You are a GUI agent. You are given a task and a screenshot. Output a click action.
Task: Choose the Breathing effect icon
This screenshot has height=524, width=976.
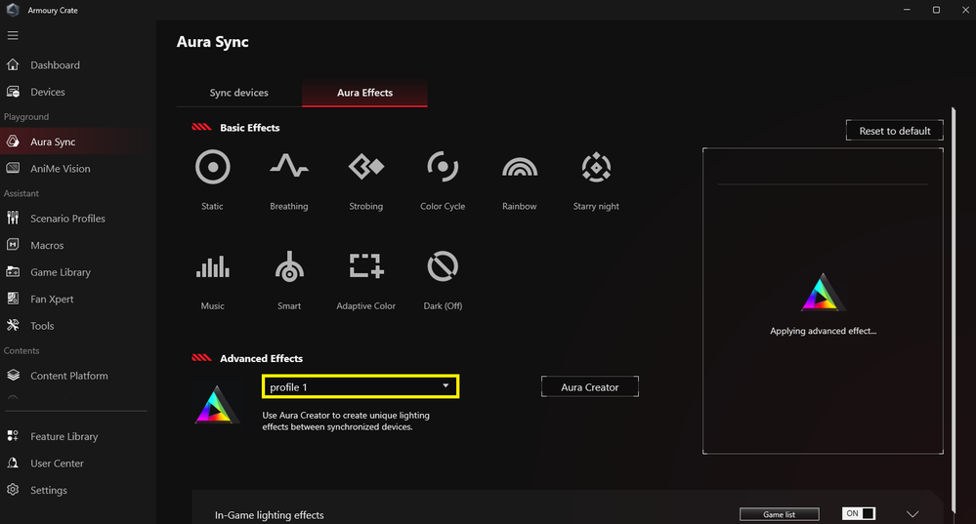click(289, 165)
